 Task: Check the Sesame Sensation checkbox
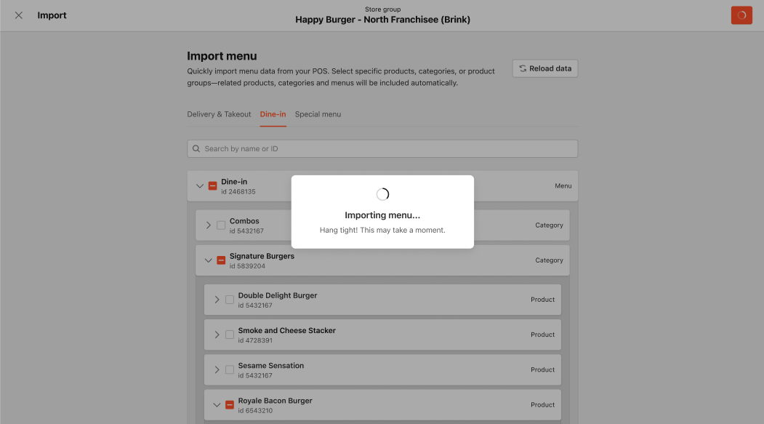(x=230, y=370)
